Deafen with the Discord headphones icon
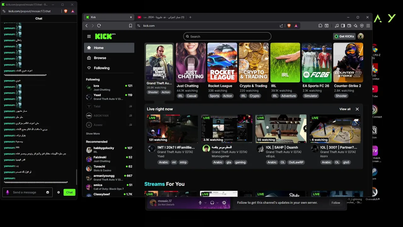Viewport: 403px width, 227px height. coord(212,203)
